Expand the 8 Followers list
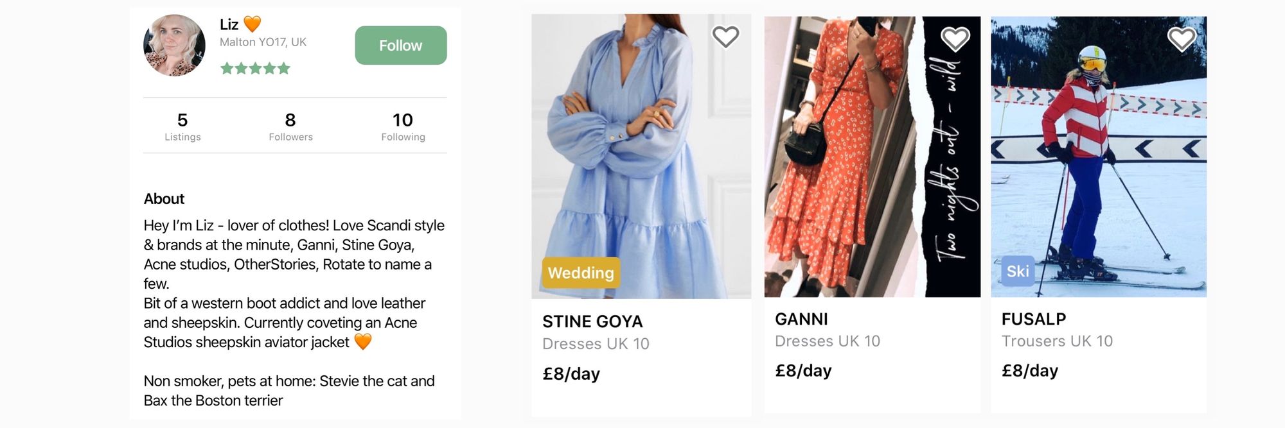This screenshot has height=428, width=1285. pyautogui.click(x=290, y=125)
